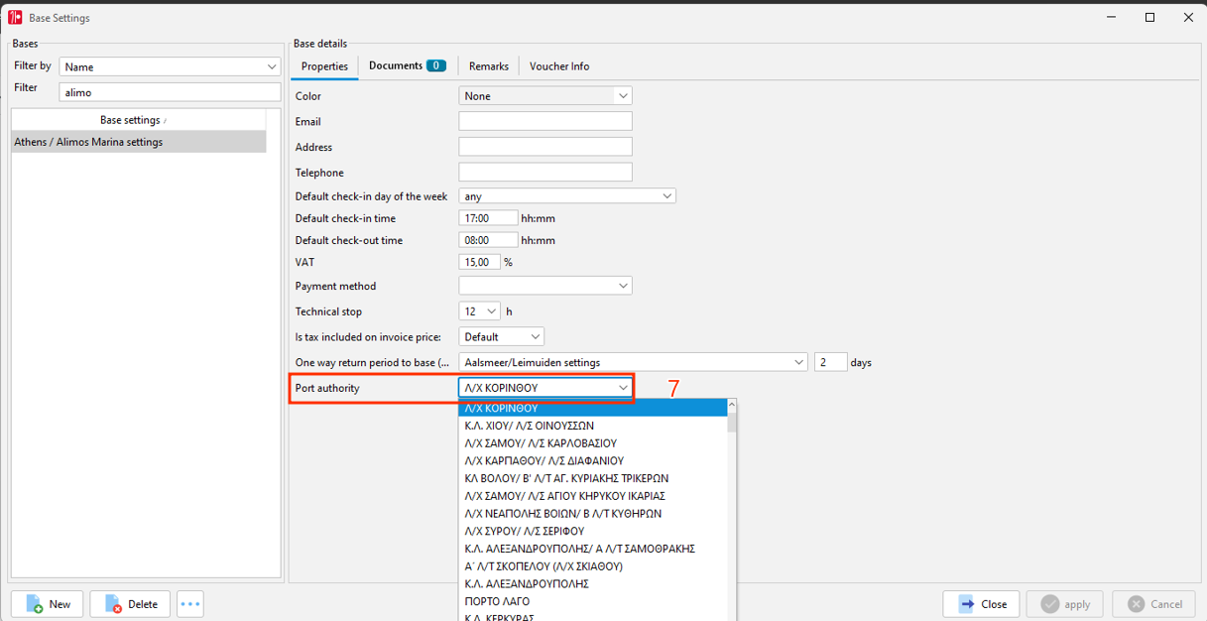Click the New button
Viewport: 1207px width, 621px height.
tap(48, 604)
